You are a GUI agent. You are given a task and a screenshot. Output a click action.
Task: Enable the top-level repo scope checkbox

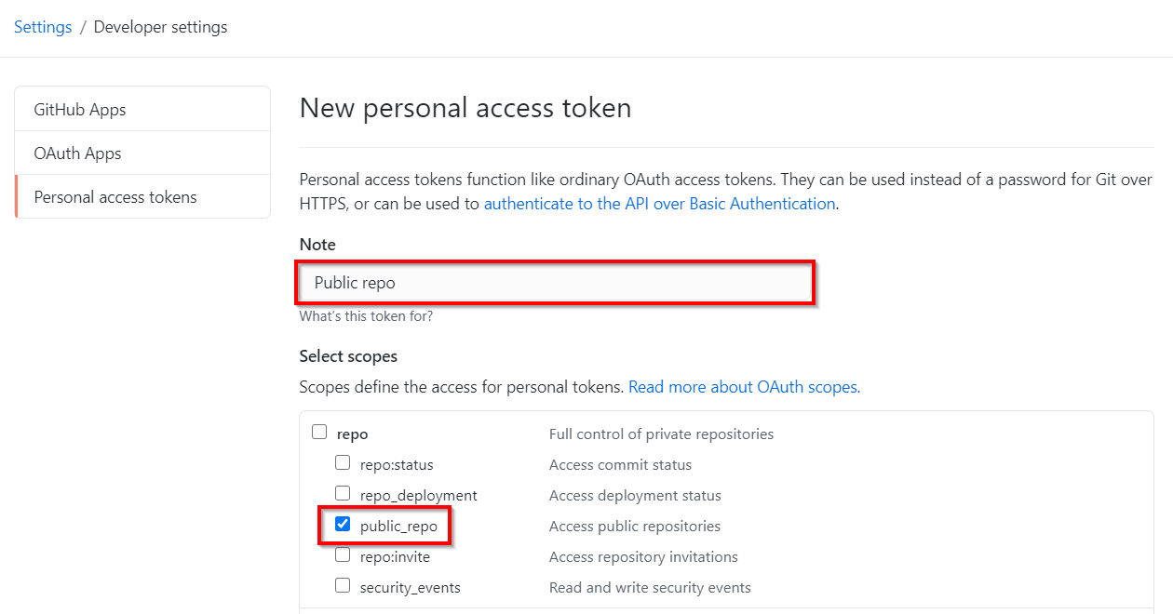[319, 433]
